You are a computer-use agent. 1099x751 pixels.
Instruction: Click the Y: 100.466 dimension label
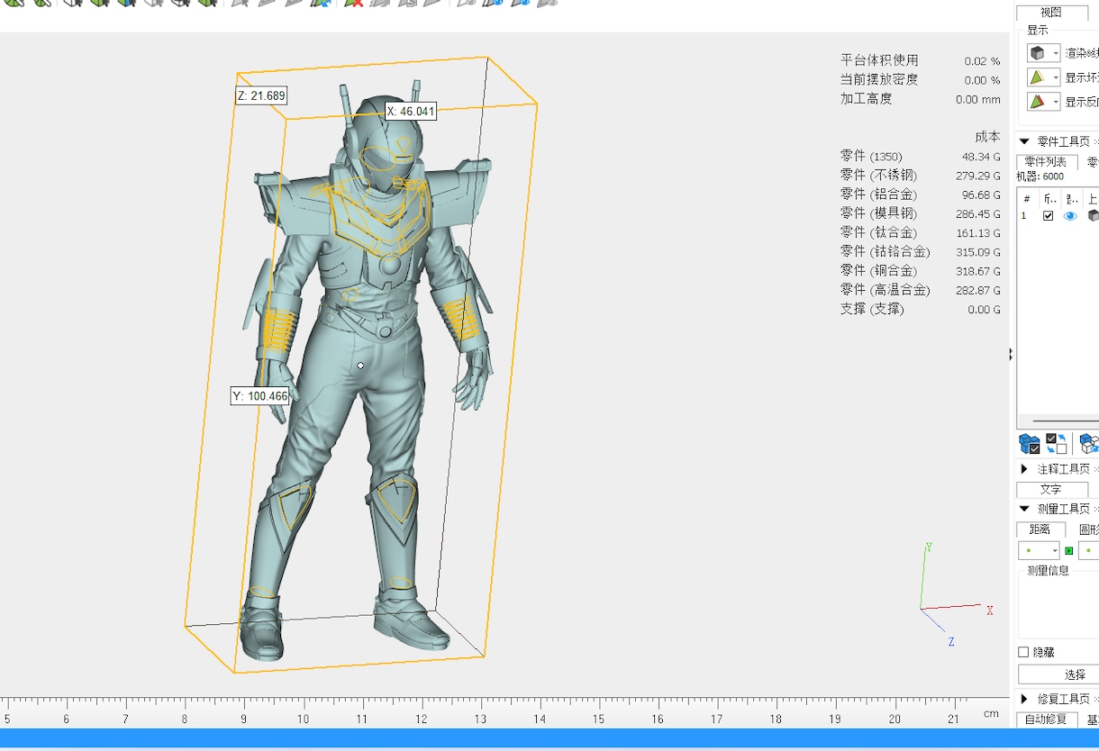pyautogui.click(x=260, y=396)
